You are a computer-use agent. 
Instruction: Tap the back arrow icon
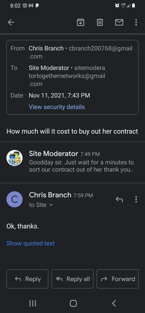pos(11,22)
